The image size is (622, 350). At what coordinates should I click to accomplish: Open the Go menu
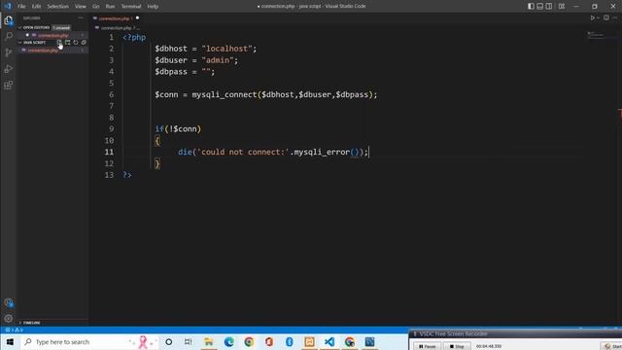[95, 7]
